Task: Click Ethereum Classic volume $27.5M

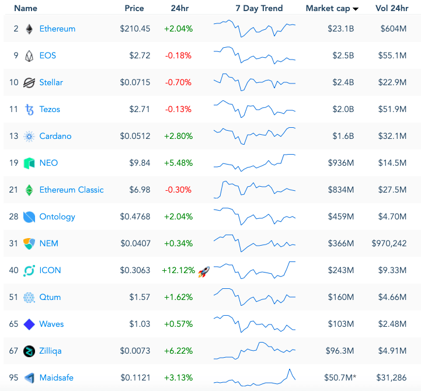Action: click(x=392, y=190)
